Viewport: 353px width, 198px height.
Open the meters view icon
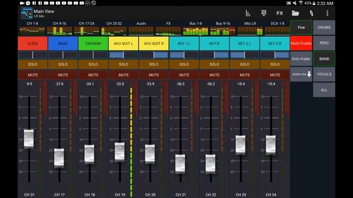pos(248,13)
